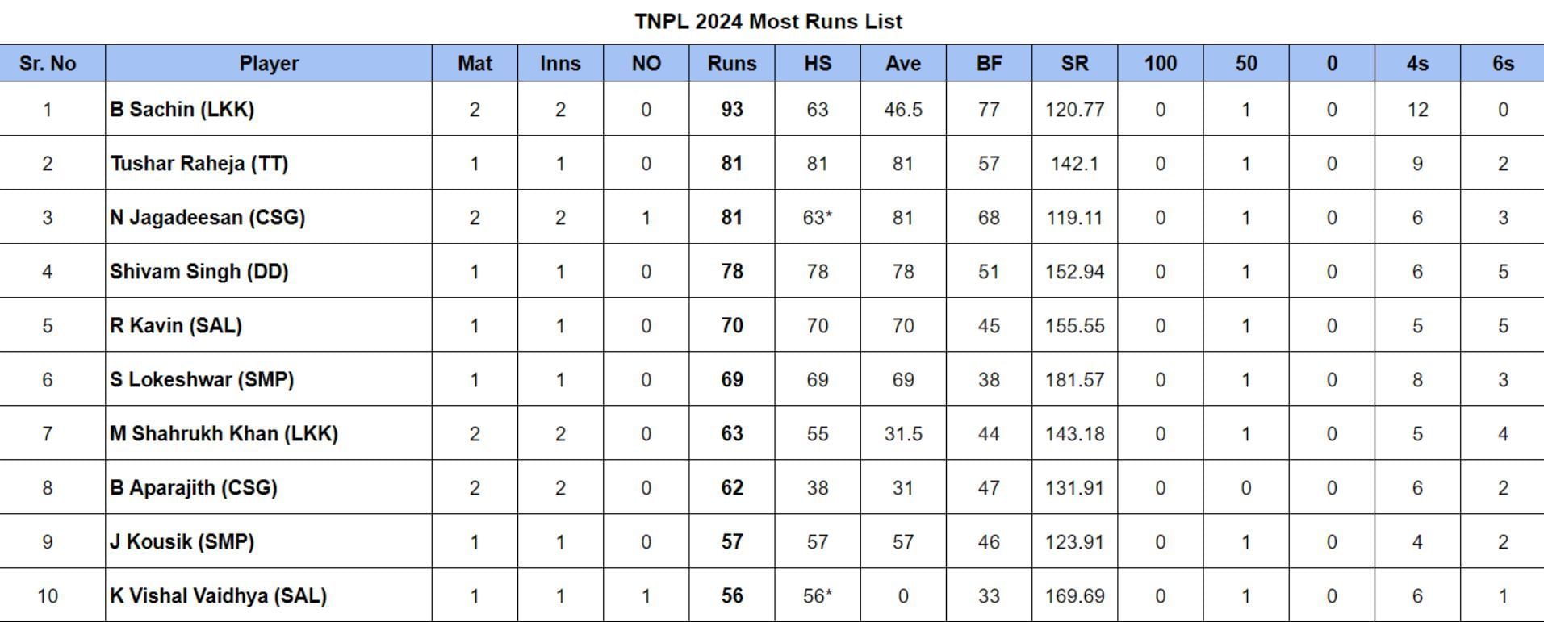
Task: Click K Vishal Vaidhya (SAL) name
Action: [219, 596]
